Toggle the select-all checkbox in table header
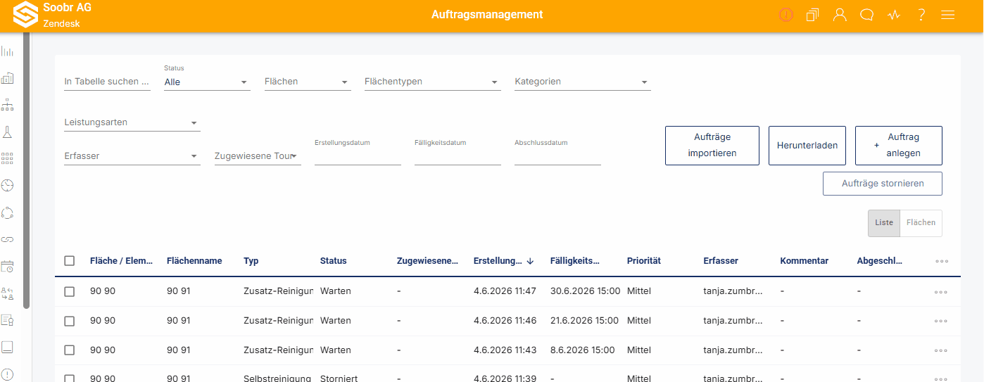Viewport: 984px width, 382px height. tap(70, 261)
